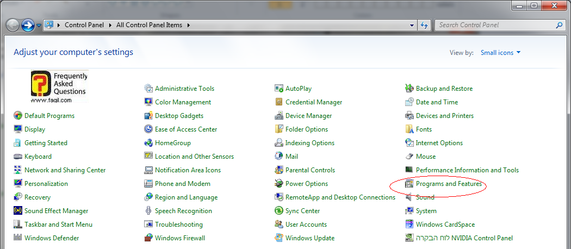Click the Sound speaker icon
The height and width of the screenshot is (249, 571).
tap(409, 197)
